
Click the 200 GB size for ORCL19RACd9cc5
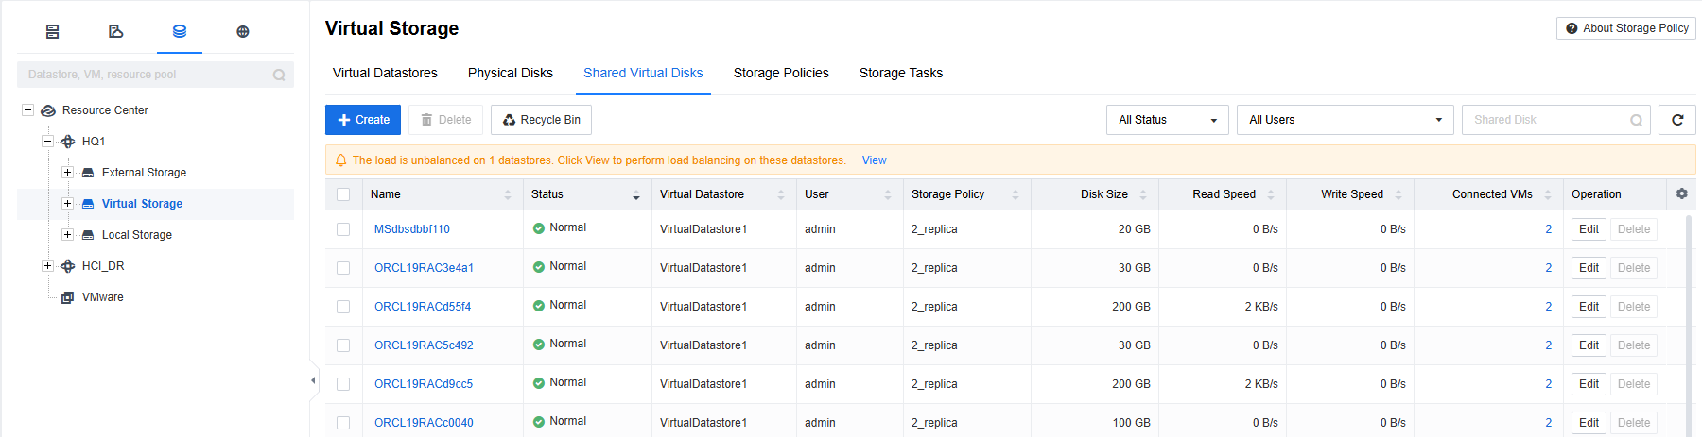pyautogui.click(x=1131, y=384)
